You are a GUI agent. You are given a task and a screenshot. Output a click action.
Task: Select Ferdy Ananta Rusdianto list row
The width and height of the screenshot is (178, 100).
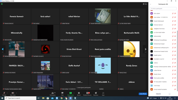[x=163, y=89]
